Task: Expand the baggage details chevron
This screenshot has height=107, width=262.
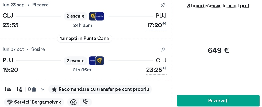Action: (x=43, y=89)
